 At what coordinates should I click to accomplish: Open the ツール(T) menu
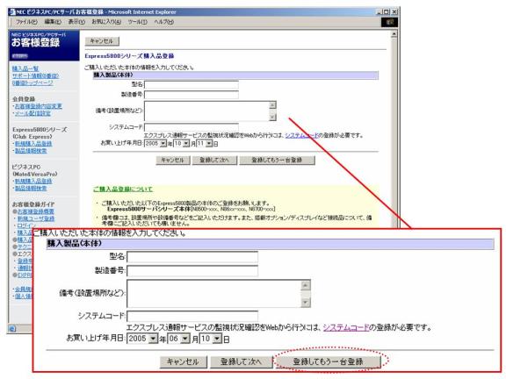pos(137,22)
